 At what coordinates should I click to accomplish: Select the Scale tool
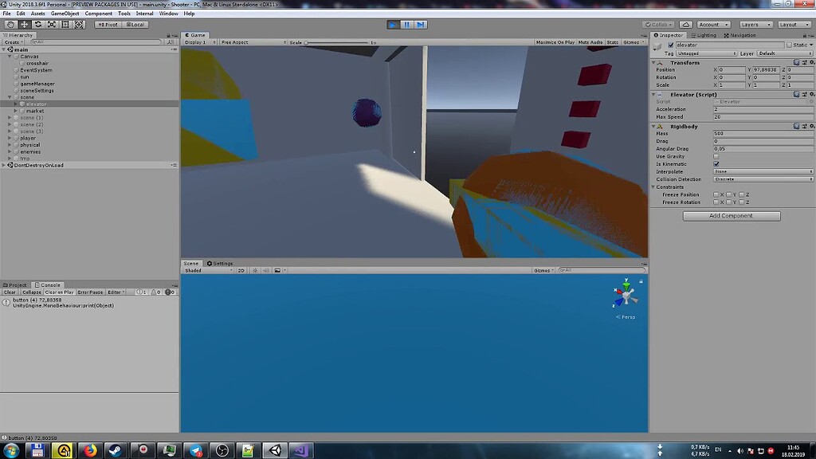(x=50, y=24)
